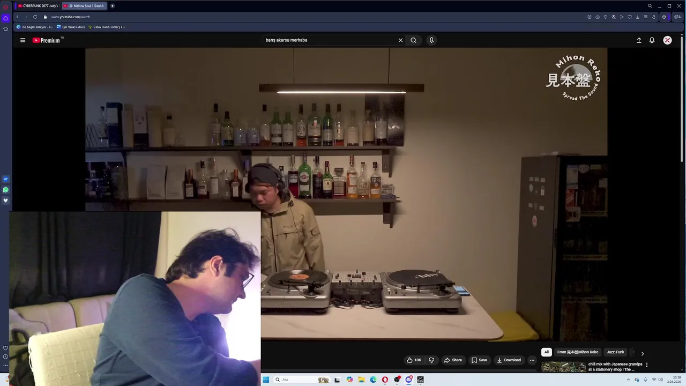View site security info via the lock icon
Screen dimensions: 686x386
(45, 17)
